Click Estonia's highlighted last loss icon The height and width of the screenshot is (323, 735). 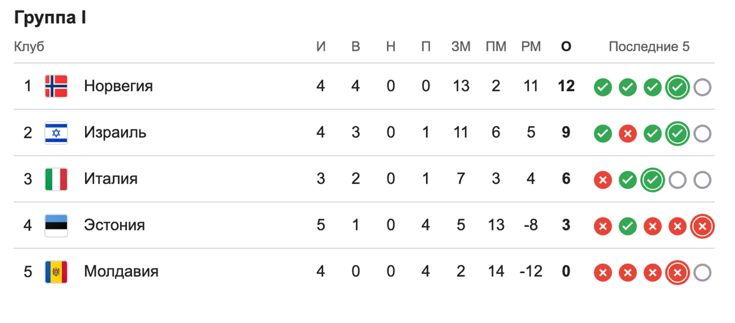[702, 227]
